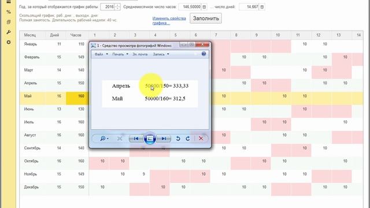Open the Печать menu in Photo Viewer

(x=120, y=54)
